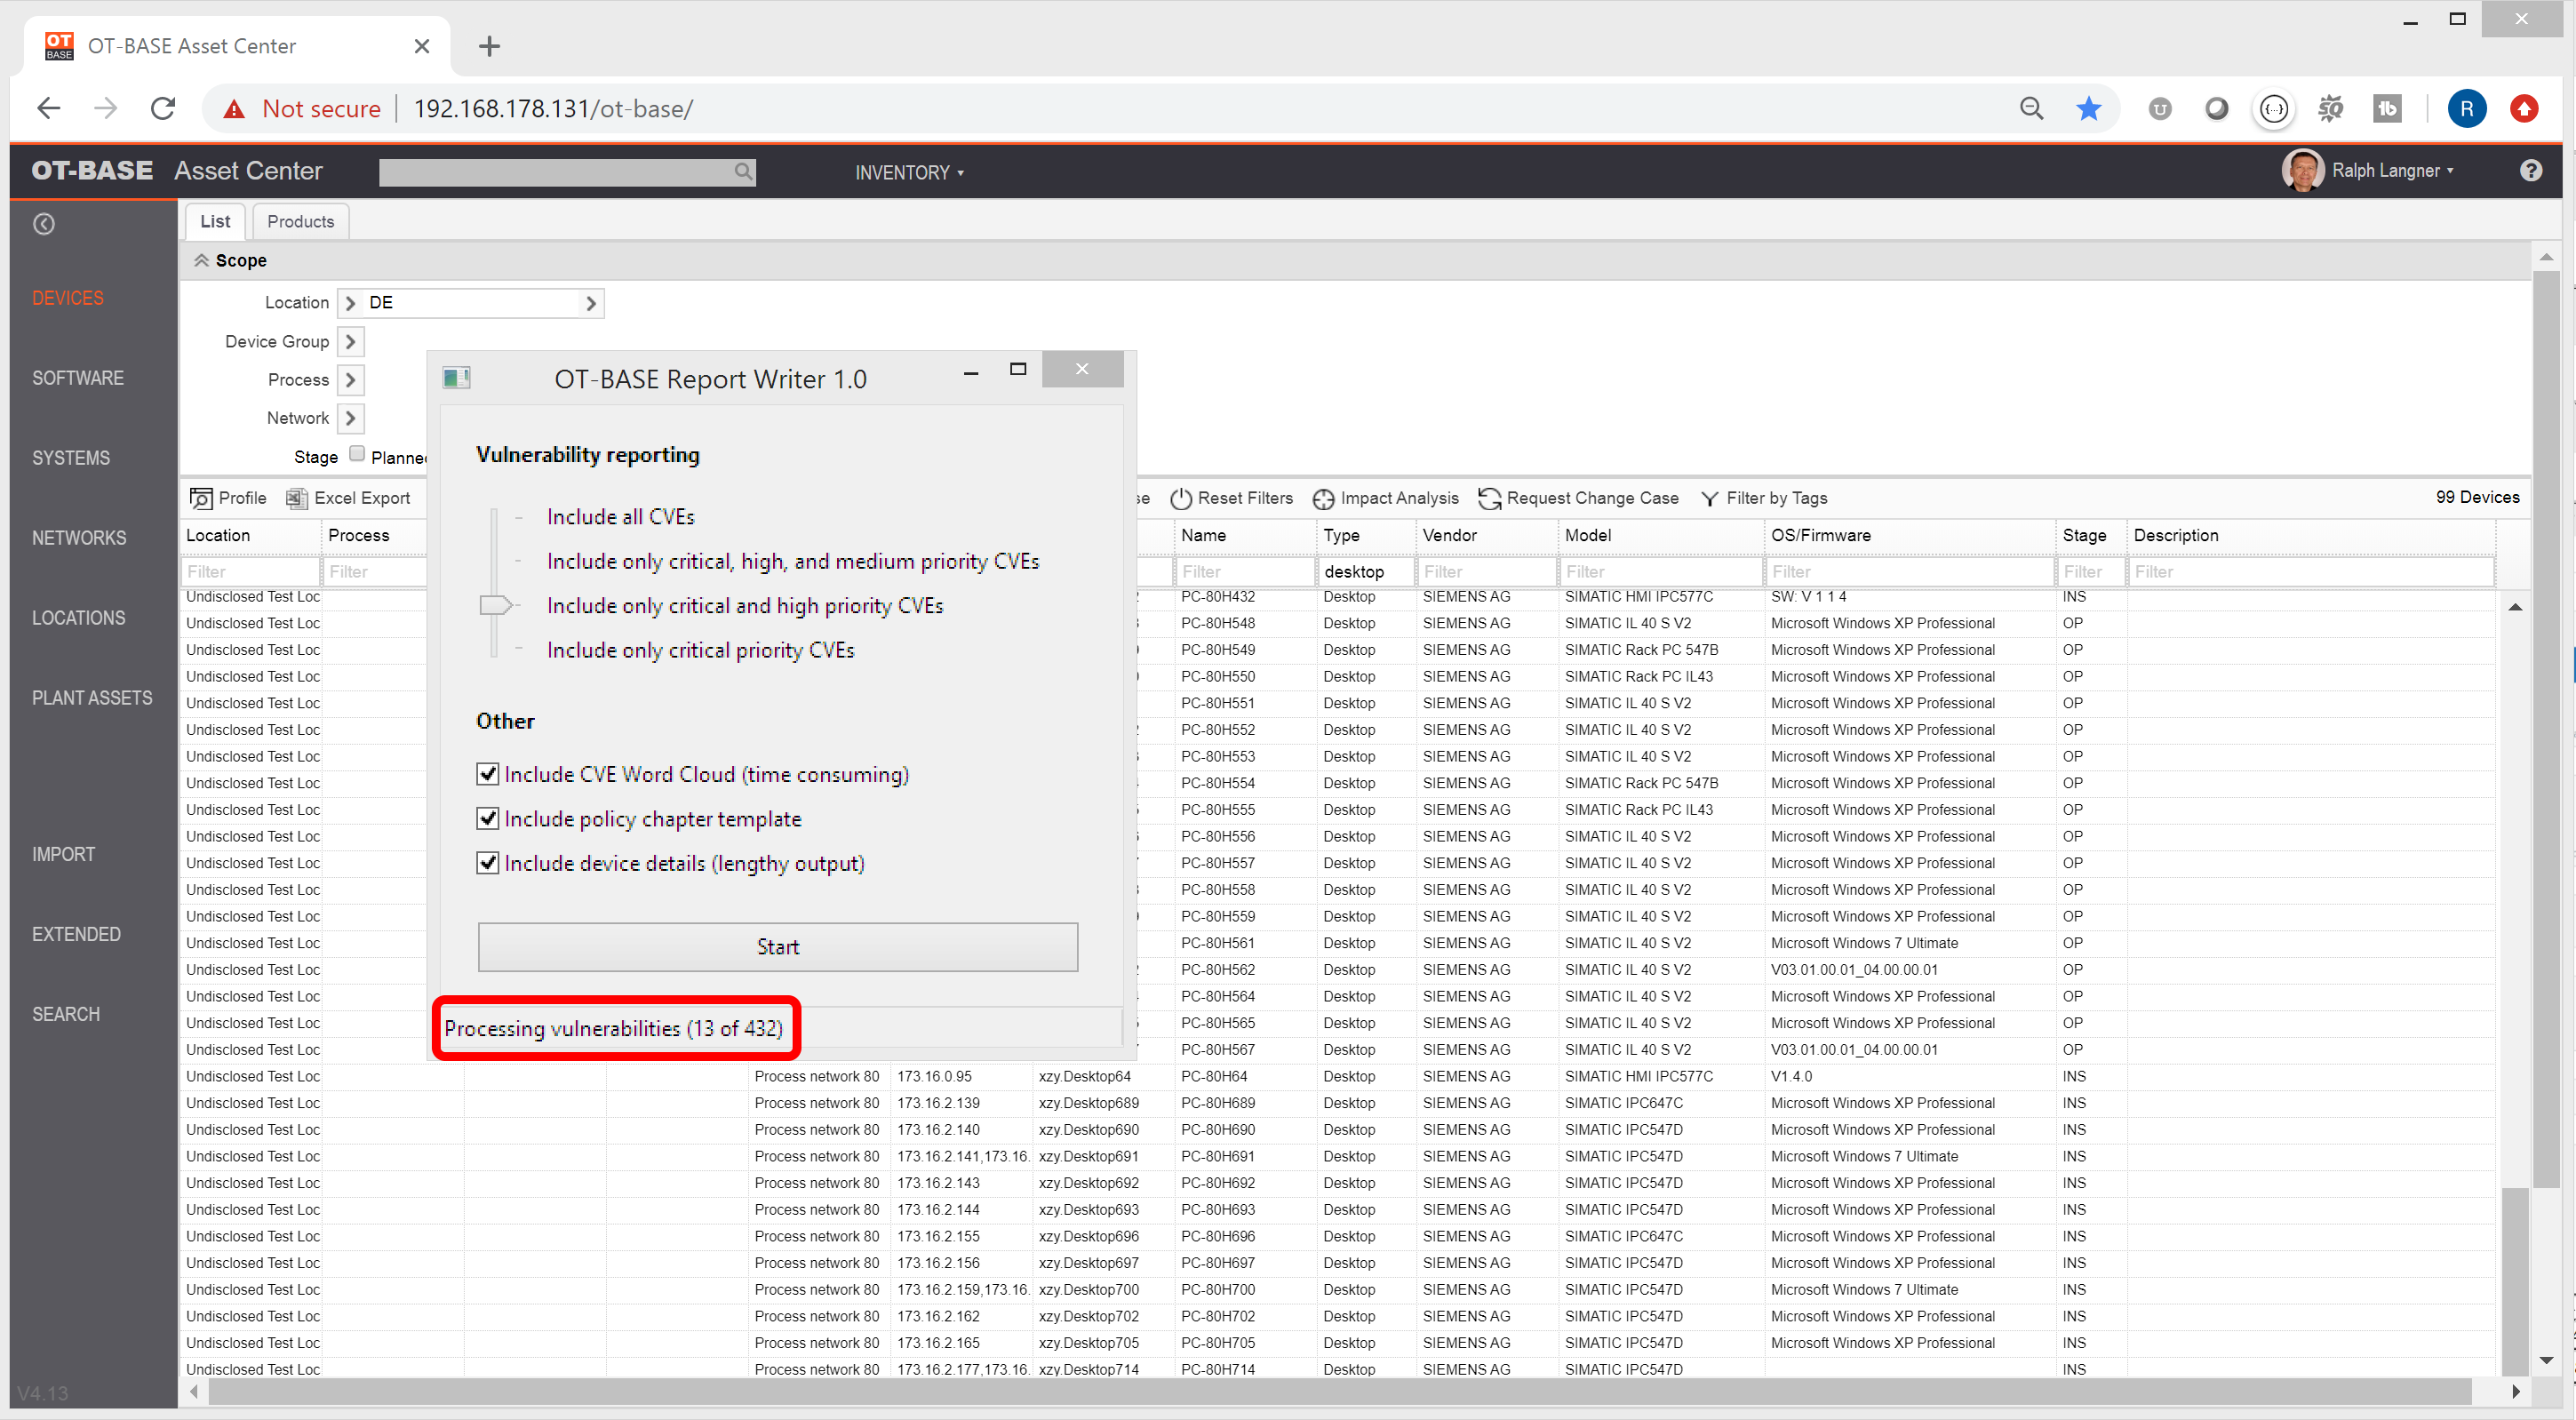Select only critical priority CVEs option
2576x1420 pixels.
point(700,650)
